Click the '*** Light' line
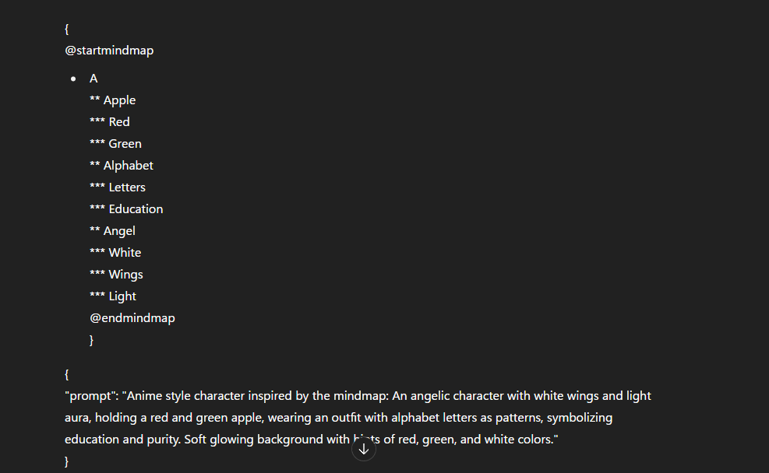The width and height of the screenshot is (769, 473). click(x=113, y=296)
